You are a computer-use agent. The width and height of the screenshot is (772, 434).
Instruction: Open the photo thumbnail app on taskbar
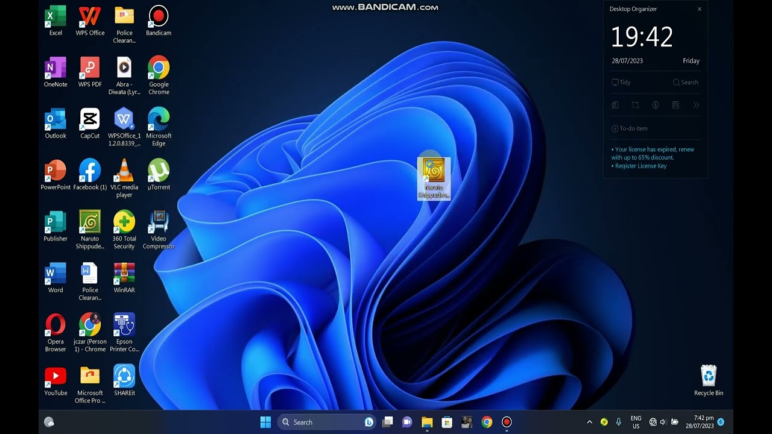click(x=467, y=422)
